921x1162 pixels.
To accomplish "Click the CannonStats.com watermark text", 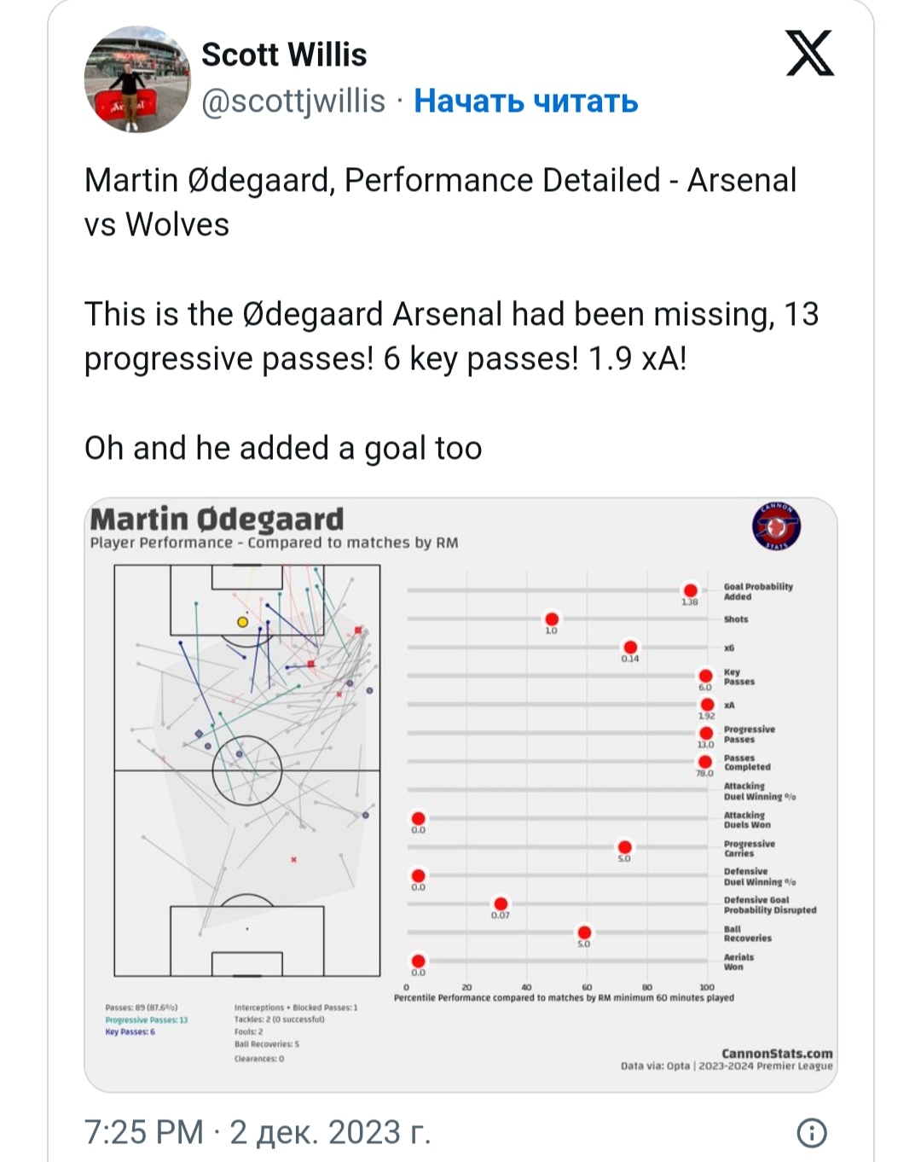I will [x=777, y=1054].
